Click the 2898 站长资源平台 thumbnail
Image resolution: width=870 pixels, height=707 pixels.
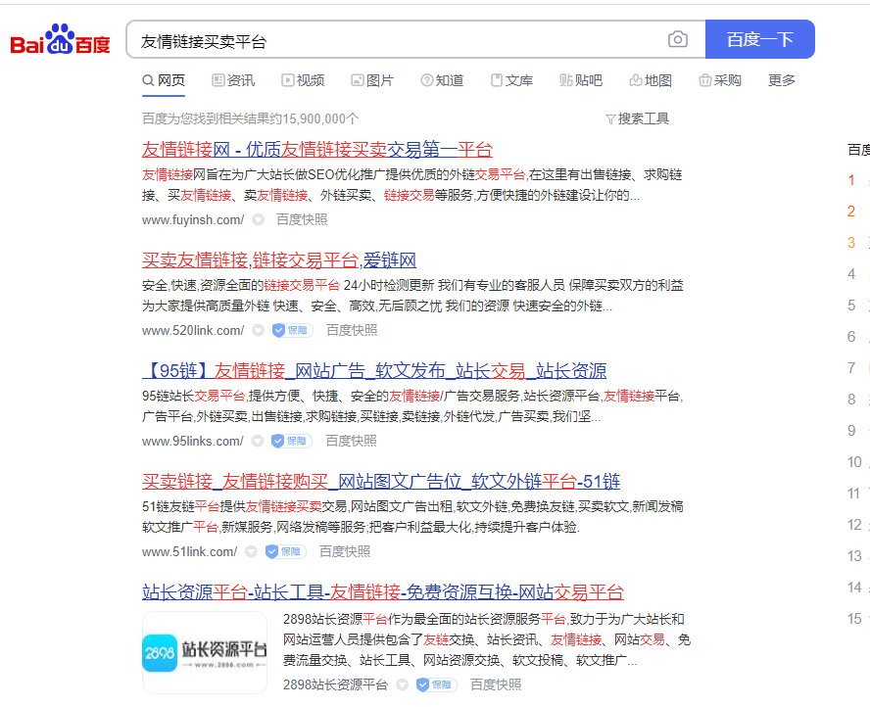coord(205,652)
